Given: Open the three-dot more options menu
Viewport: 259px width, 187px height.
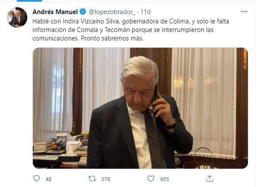Looking at the screenshot, I should (x=244, y=11).
